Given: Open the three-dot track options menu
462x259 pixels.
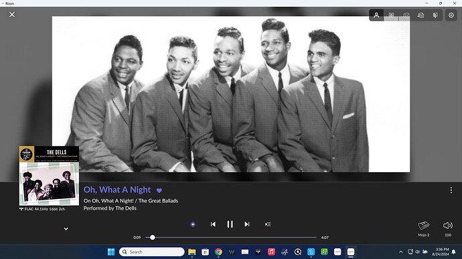Looking at the screenshot, I should (451, 190).
